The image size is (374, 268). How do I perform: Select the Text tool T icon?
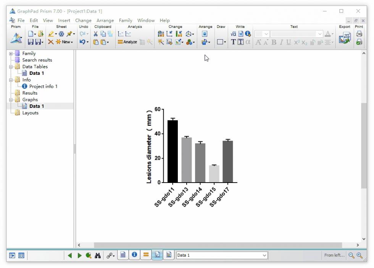click(233, 42)
